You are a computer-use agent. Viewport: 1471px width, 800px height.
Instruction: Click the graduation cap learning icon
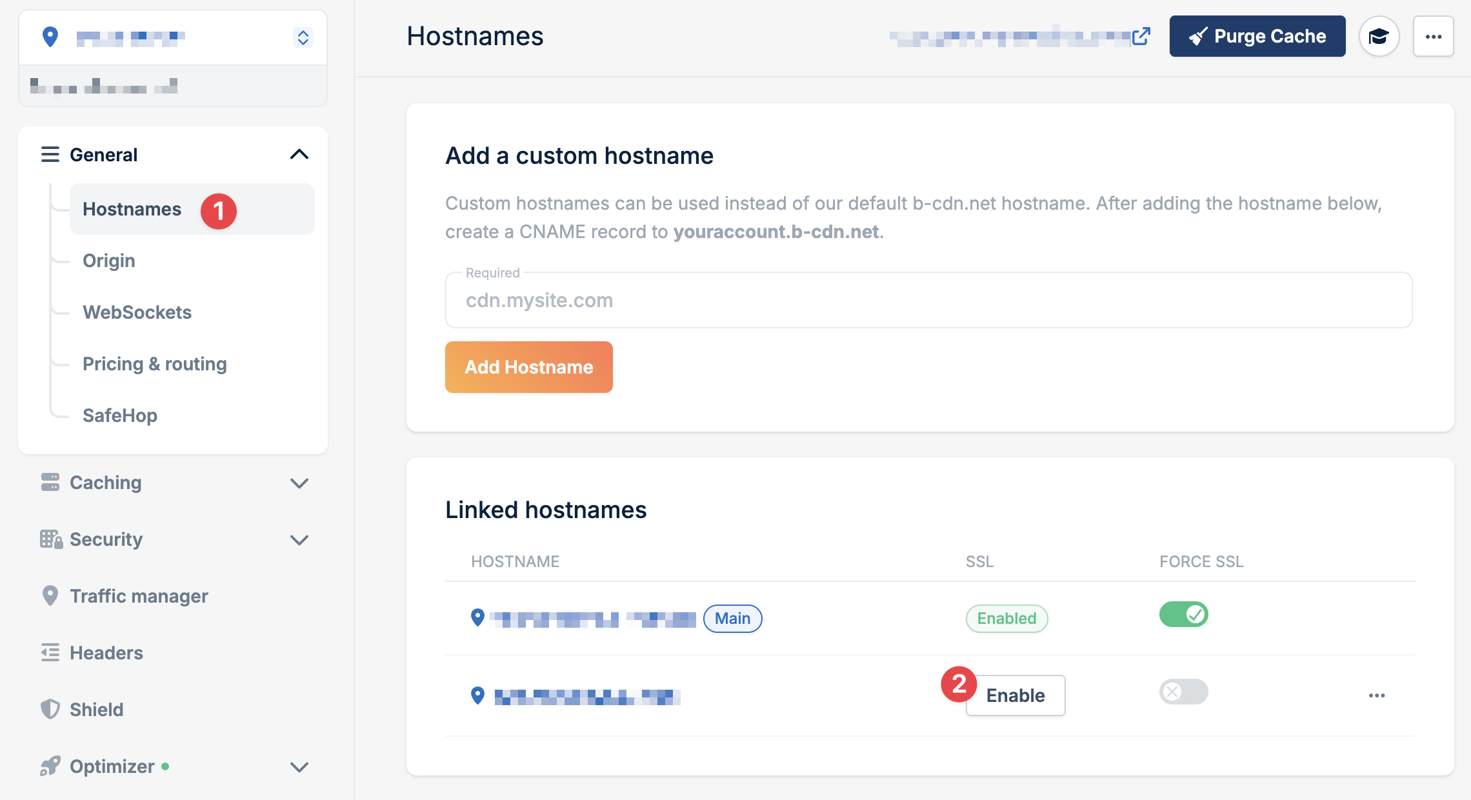coord(1379,36)
